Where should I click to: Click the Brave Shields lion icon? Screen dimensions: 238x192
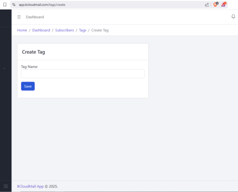(215, 4)
